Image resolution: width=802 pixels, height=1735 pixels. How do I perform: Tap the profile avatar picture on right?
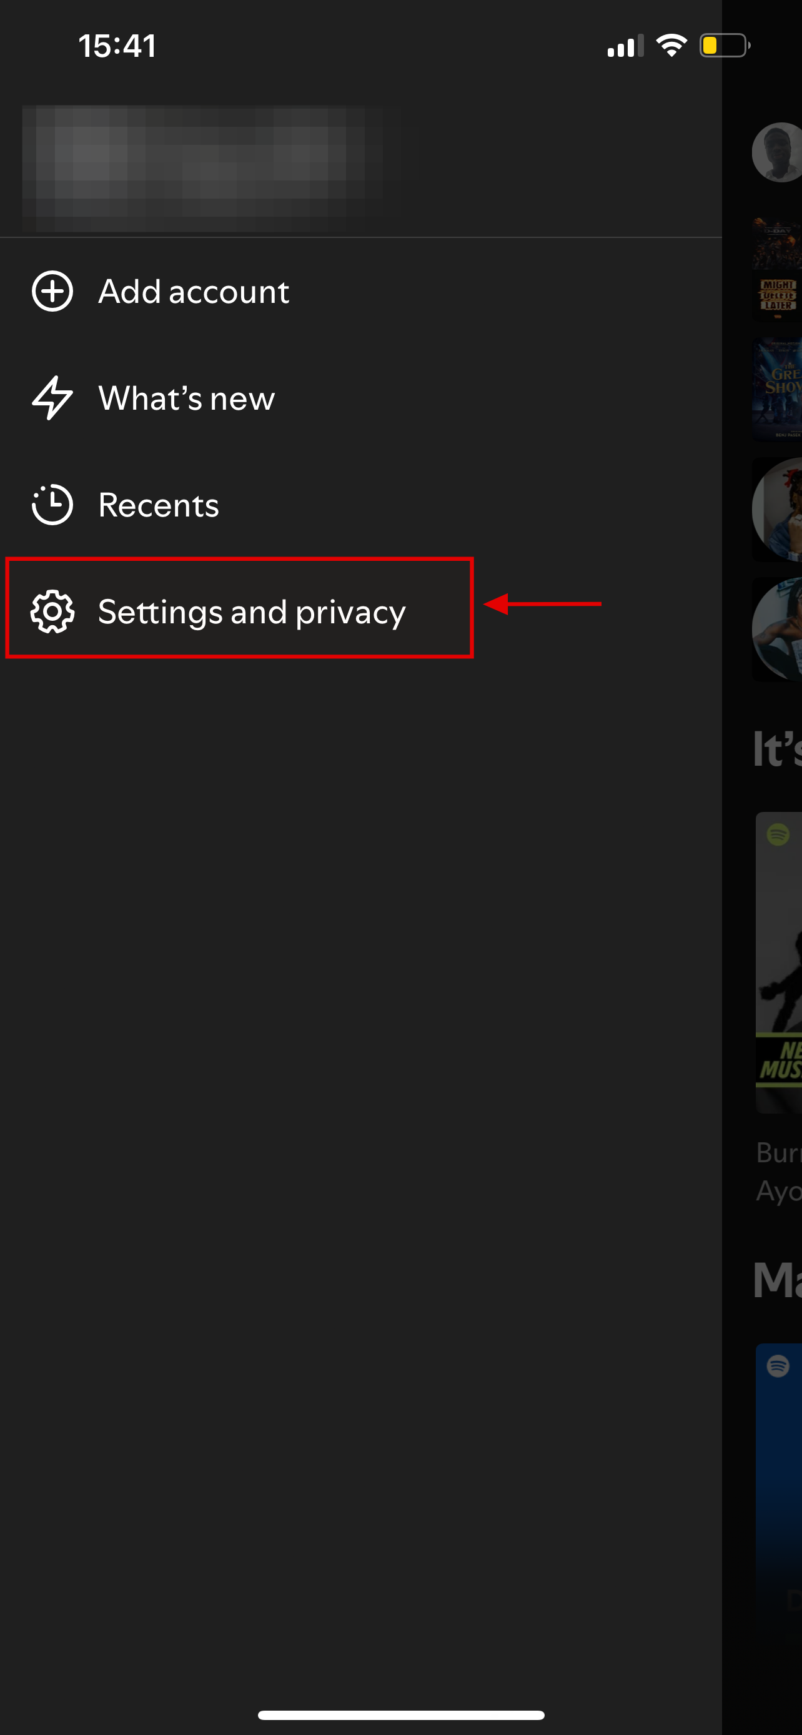[x=778, y=152]
